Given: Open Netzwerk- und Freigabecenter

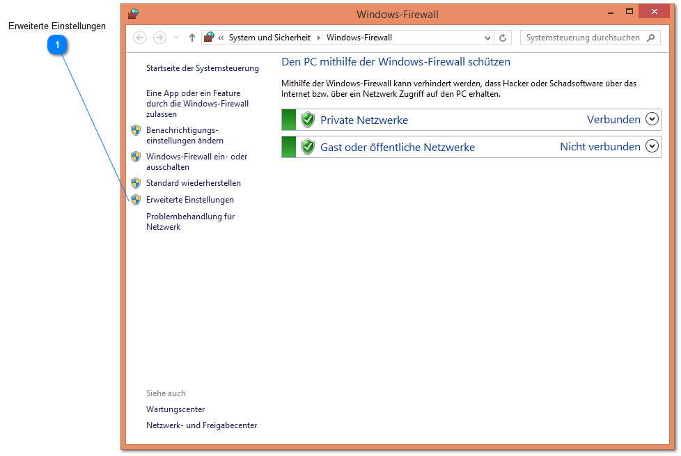Looking at the screenshot, I should pyautogui.click(x=201, y=425).
